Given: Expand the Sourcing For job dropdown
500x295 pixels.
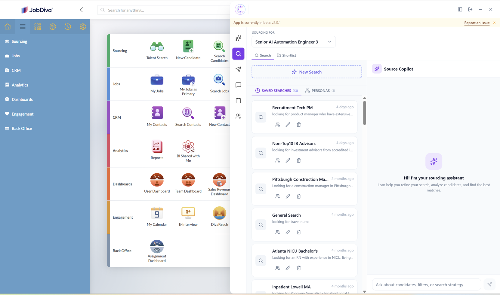Looking at the screenshot, I should coord(294,42).
